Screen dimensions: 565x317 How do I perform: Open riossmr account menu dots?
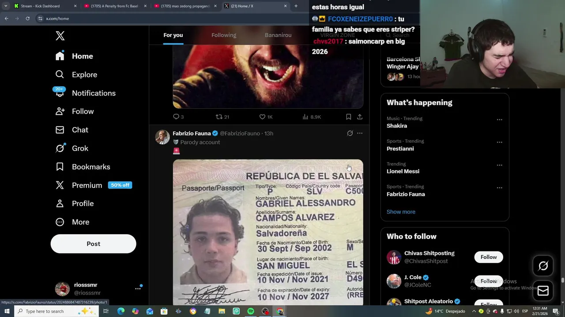point(138,289)
